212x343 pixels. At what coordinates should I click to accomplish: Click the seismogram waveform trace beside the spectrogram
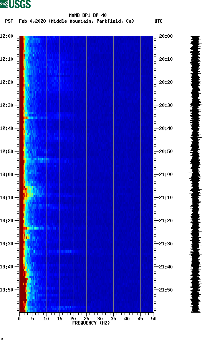pyautogui.click(x=195, y=174)
